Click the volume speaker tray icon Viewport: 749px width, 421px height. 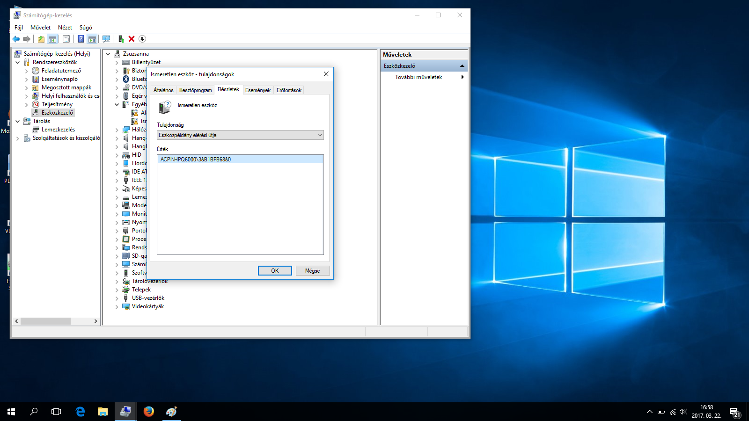click(x=683, y=412)
